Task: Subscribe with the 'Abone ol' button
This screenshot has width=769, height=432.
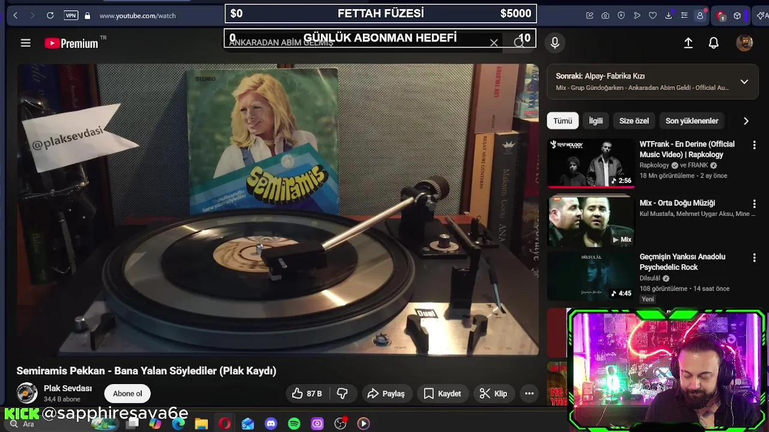Action: [127, 394]
